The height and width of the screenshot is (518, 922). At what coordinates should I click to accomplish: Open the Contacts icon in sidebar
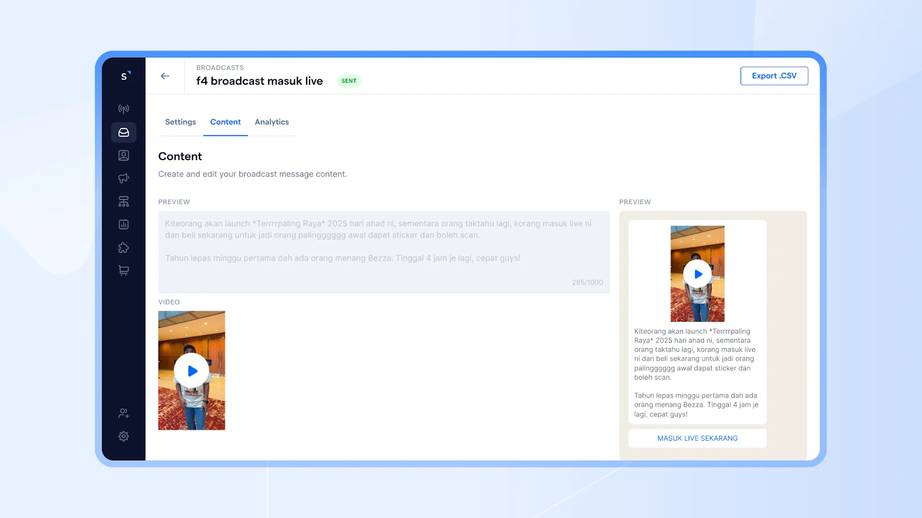tap(124, 155)
